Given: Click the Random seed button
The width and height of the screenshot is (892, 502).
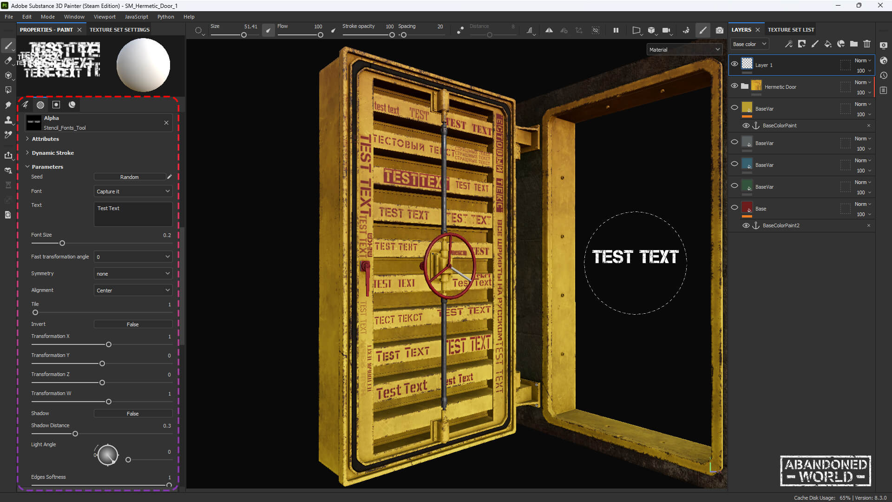Looking at the screenshot, I should coord(130,177).
